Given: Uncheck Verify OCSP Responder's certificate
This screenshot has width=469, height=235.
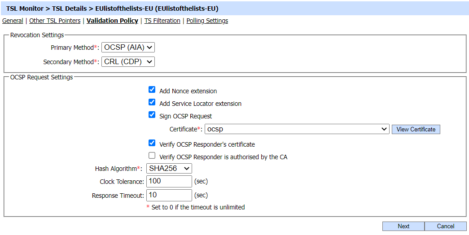Looking at the screenshot, I should tap(152, 143).
